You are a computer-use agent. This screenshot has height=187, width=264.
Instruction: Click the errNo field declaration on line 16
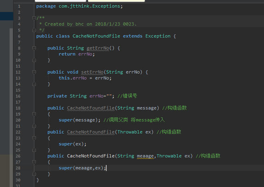click(x=97, y=96)
